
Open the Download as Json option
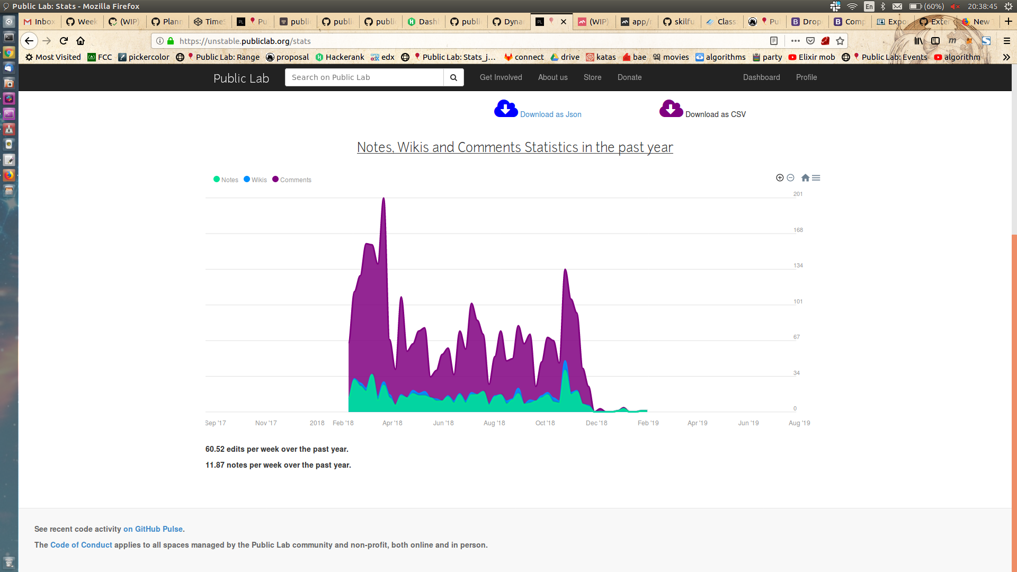[551, 114]
